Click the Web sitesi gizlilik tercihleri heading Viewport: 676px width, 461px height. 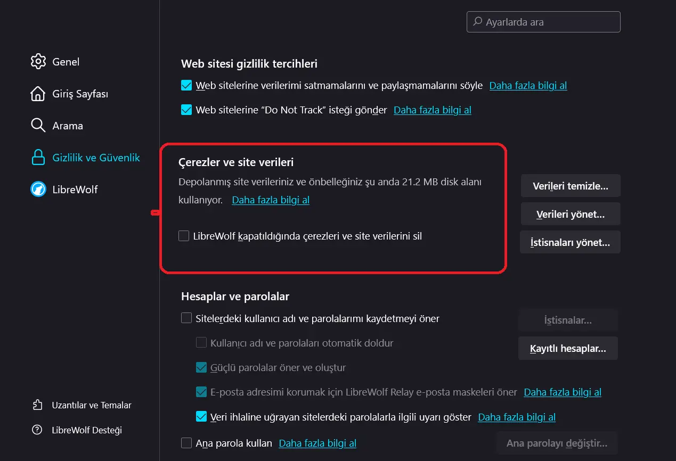pos(249,64)
